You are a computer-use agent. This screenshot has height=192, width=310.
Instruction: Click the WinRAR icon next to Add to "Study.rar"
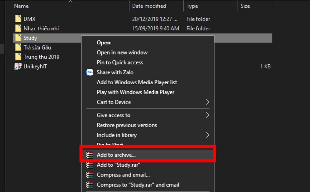pyautogui.click(x=90, y=165)
